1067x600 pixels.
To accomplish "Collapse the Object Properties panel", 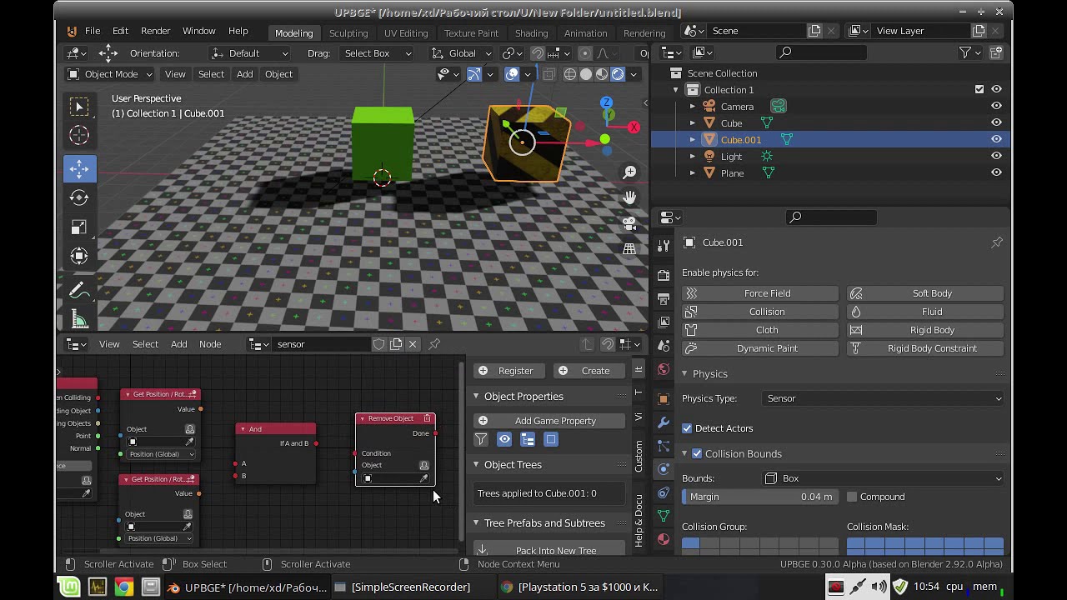I will [523, 397].
